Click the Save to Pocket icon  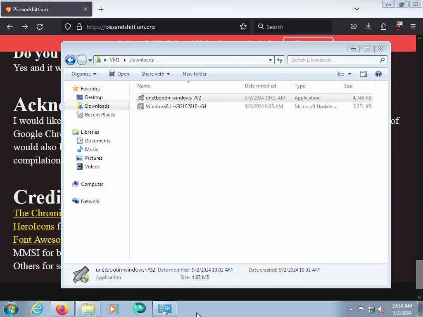point(354,27)
